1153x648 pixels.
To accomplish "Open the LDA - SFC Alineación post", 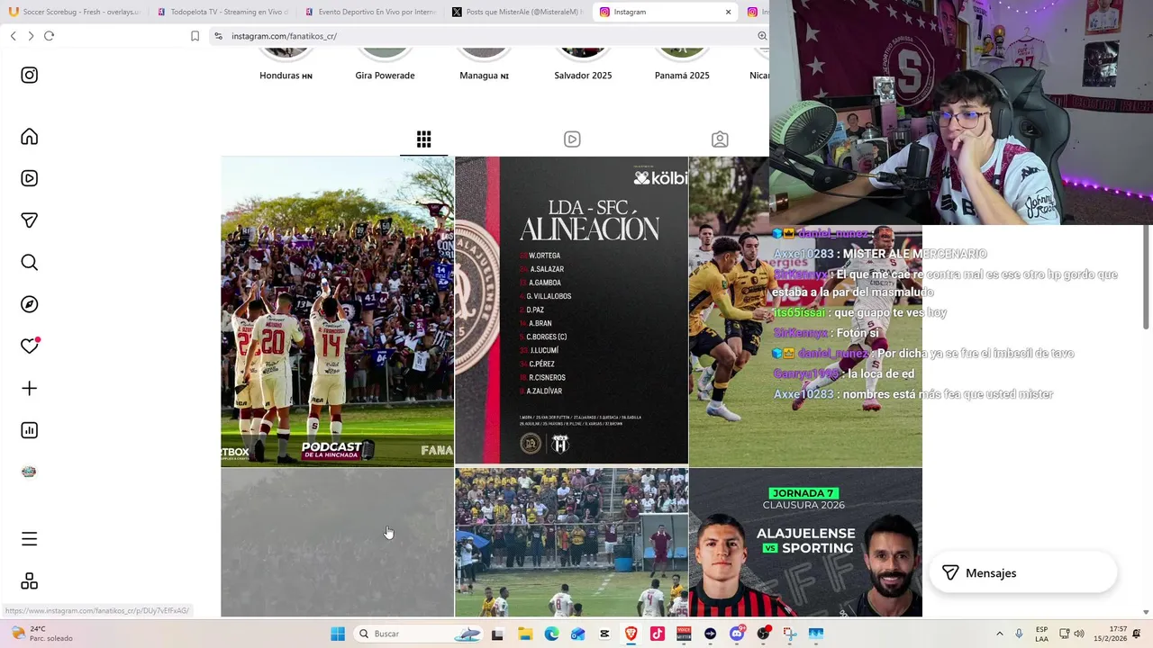I will pos(572,311).
